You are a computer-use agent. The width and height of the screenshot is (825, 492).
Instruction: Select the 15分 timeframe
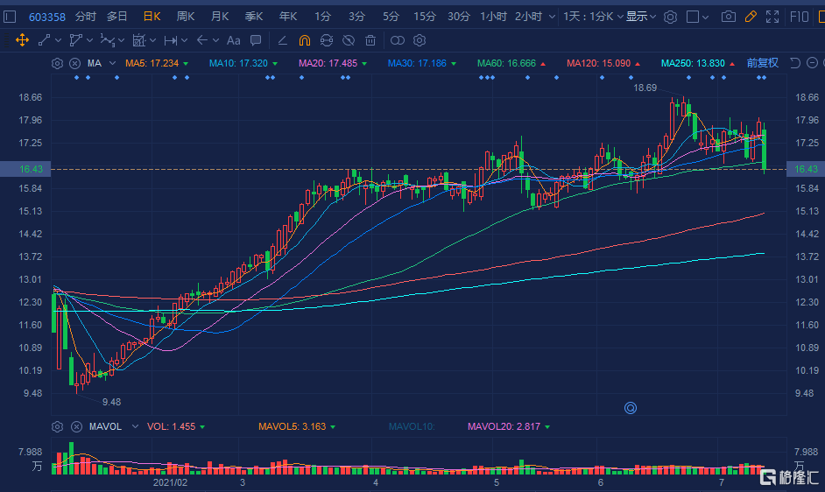pos(425,17)
